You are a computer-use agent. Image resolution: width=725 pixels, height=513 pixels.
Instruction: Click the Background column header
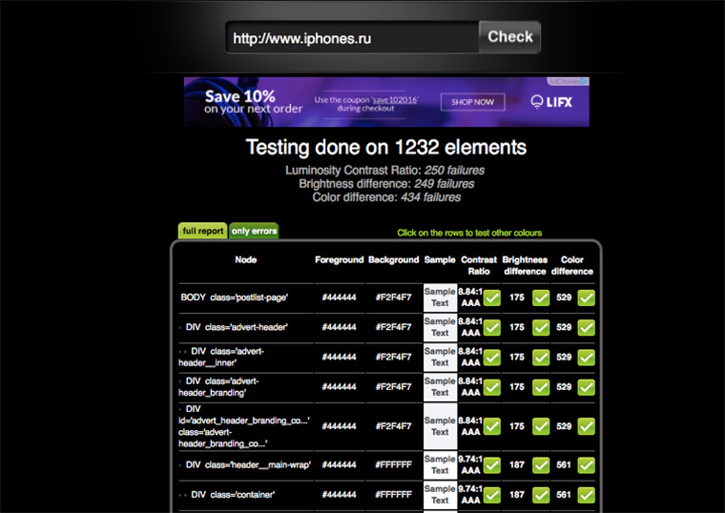[x=393, y=259]
